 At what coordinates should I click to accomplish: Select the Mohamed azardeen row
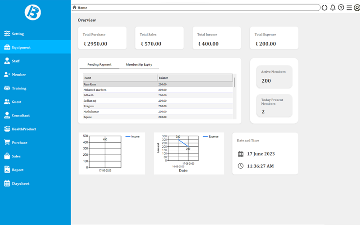pos(158,90)
